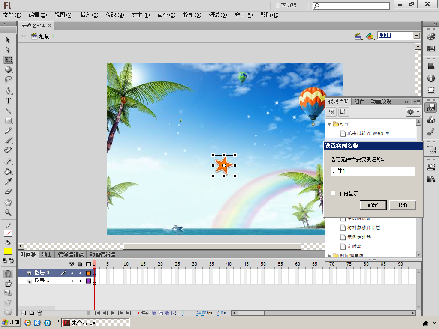The image size is (439, 329).
Task: Select the Text tool
Action: tap(8, 101)
